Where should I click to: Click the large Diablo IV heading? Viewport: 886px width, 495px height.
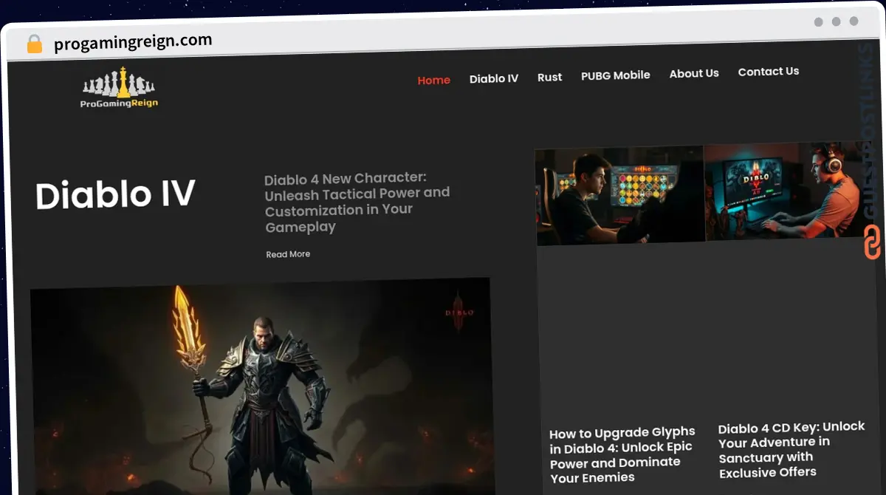coord(115,194)
